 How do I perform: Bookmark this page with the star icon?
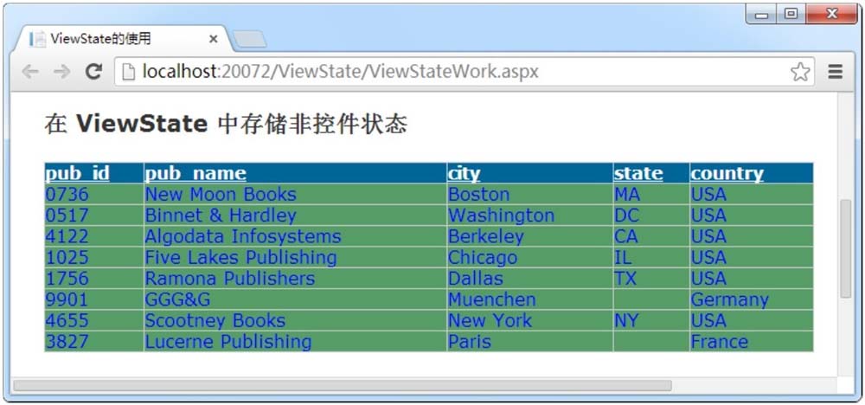click(x=800, y=73)
